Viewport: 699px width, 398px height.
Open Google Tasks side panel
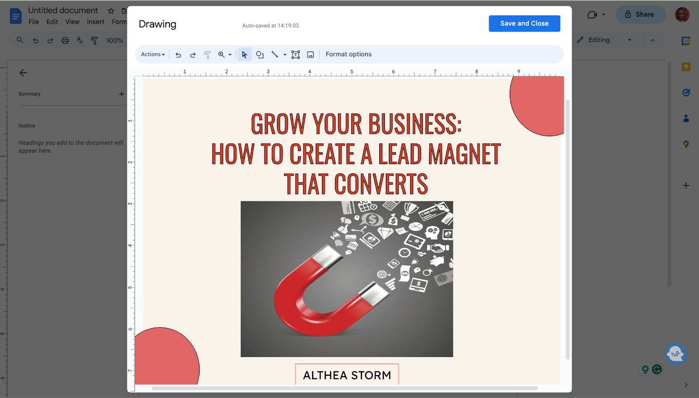pyautogui.click(x=686, y=93)
